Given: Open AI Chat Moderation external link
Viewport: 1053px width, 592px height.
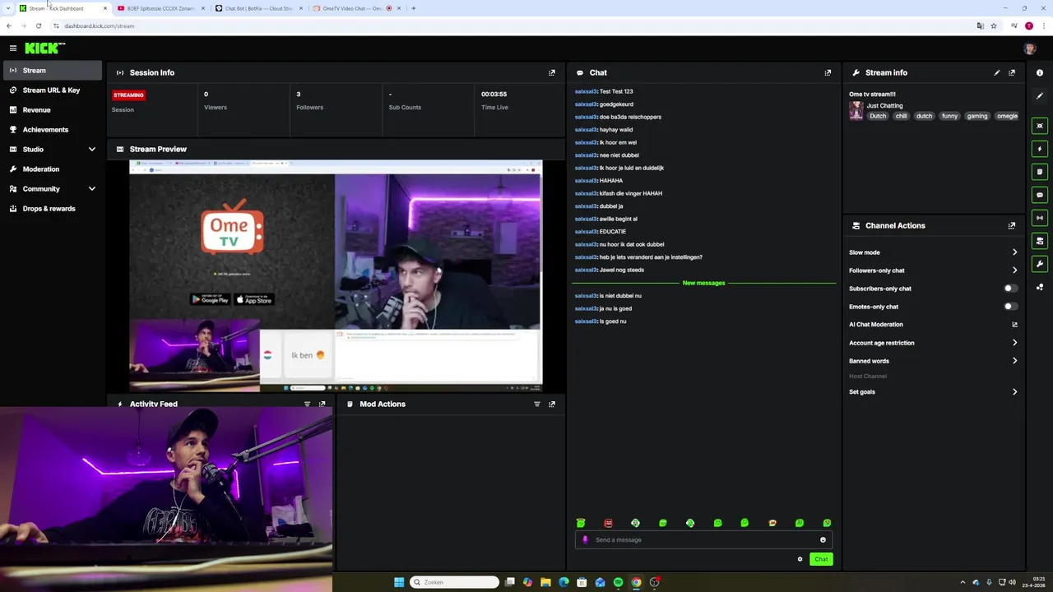Looking at the screenshot, I should 1014,325.
